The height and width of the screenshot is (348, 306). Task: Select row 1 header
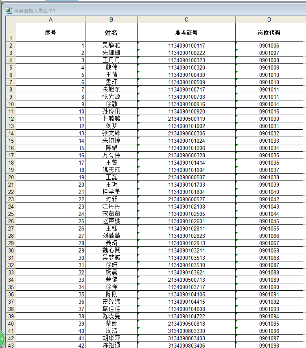pyautogui.click(x=11, y=33)
